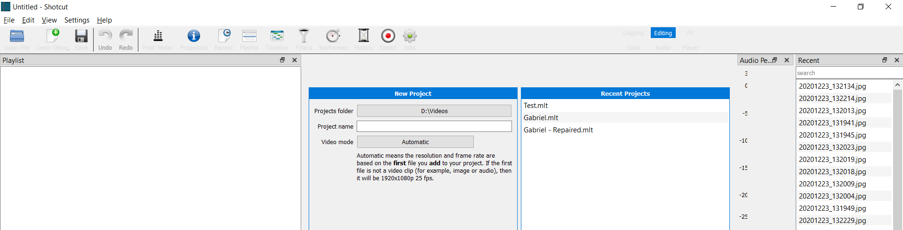Click the Project name input field

(x=434, y=126)
